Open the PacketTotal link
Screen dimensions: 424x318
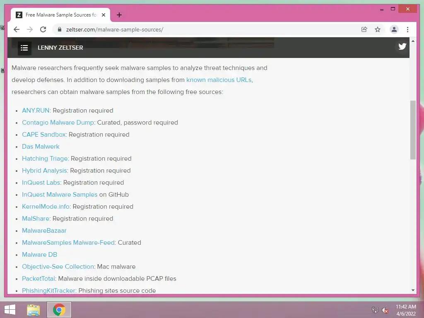click(39, 279)
